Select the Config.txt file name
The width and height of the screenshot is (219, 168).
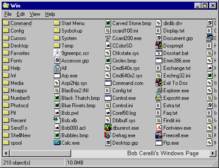click(122, 91)
